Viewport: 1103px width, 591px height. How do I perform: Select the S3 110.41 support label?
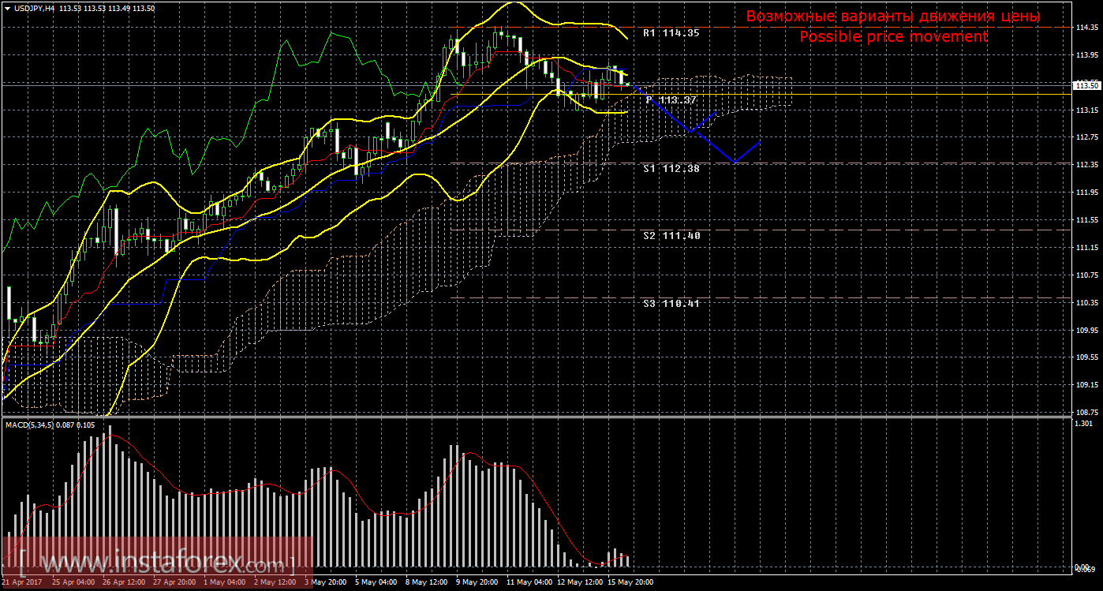tap(671, 303)
